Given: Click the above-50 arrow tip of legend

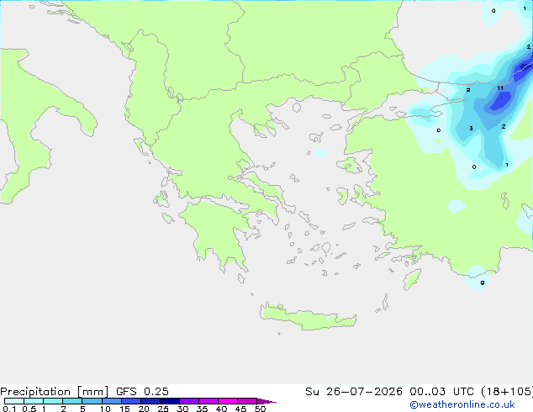Looking at the screenshot, I should [266, 402].
